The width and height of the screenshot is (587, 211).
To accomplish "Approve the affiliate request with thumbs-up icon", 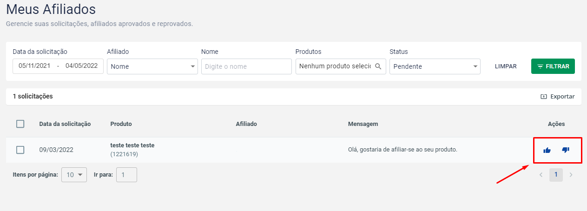I will click(x=547, y=150).
